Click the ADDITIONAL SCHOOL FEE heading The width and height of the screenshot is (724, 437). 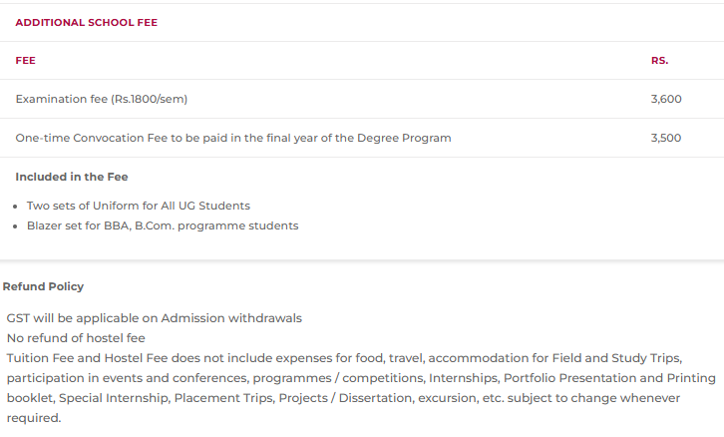87,23
